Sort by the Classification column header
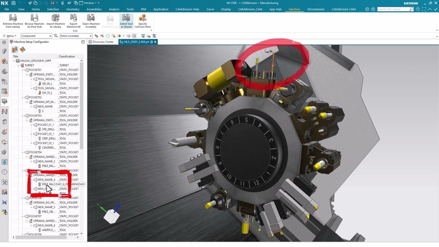Screen dimensions: 439x247 [x=67, y=56]
